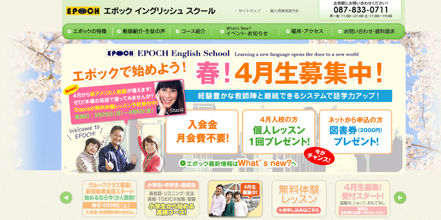Open the エポックの特徴 menu item
This screenshot has width=441, height=220.
click(x=88, y=31)
